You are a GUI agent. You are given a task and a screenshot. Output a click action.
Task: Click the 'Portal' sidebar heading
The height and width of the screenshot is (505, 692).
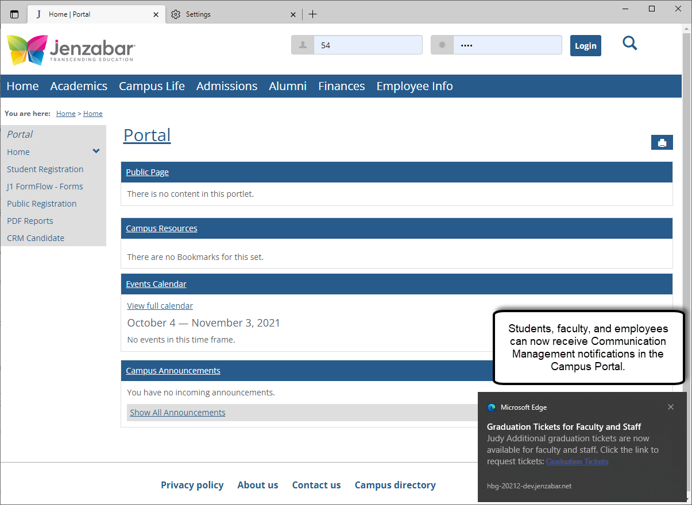pos(20,134)
